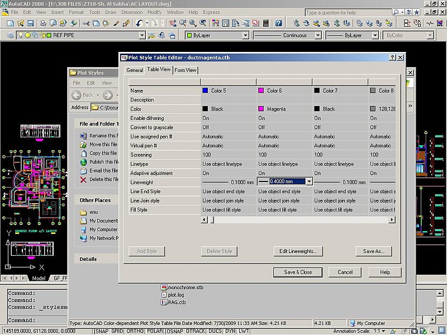Click the new drawing icon in toolbar
Screen dimensions: 447x335
click(x=10, y=23)
